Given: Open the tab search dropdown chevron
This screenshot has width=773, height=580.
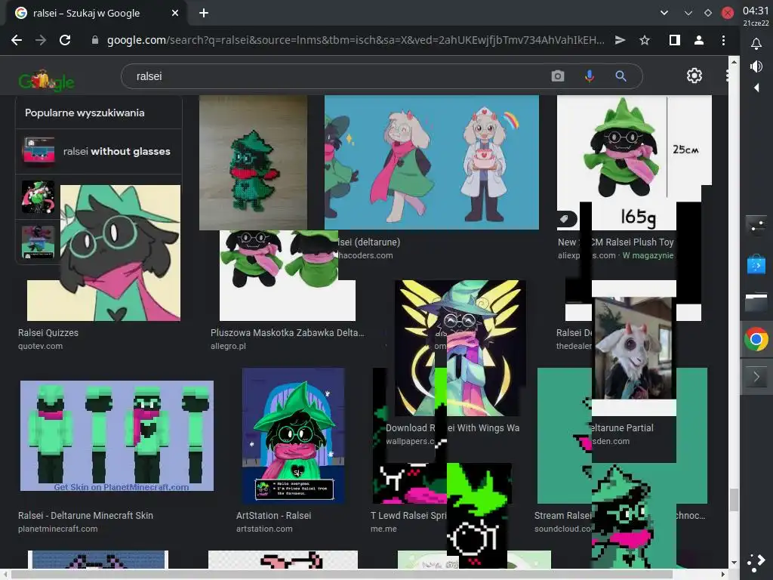Looking at the screenshot, I should (x=664, y=14).
